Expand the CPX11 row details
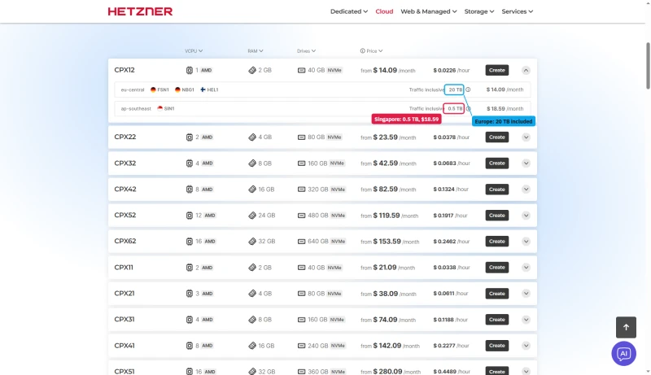The width and height of the screenshot is (651, 375). [526, 268]
